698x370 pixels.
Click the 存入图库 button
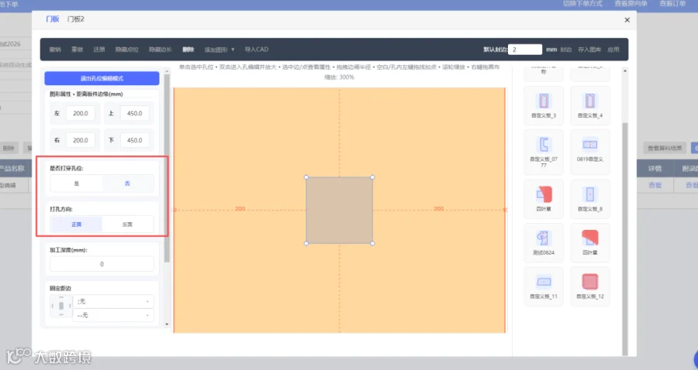[589, 50]
